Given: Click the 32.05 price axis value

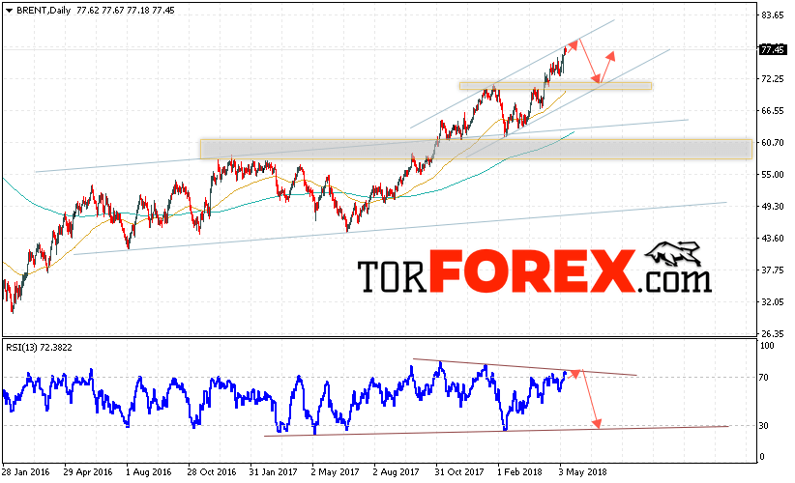Looking at the screenshot, I should [773, 302].
